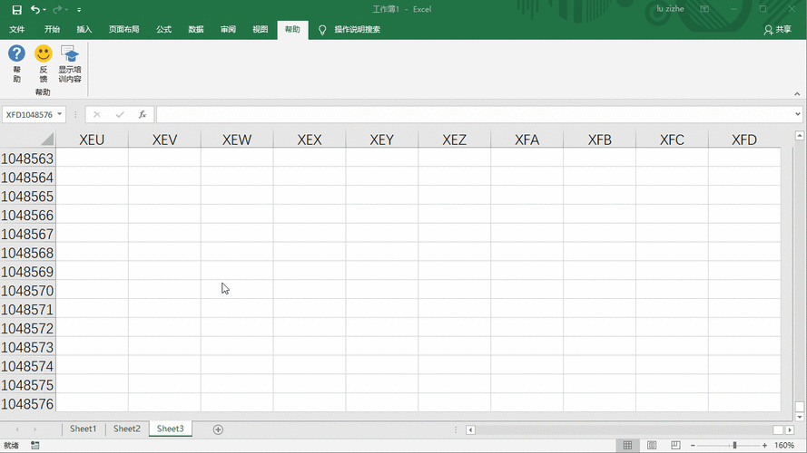Screen dimensions: 807x453
Task: Select column header XFA
Action: coord(527,140)
